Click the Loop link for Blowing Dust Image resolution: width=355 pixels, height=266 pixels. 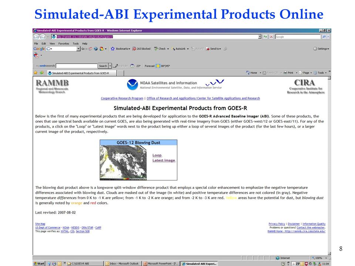pyautogui.click(x=157, y=155)
